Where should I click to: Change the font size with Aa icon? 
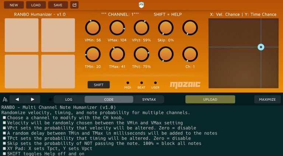(x=5, y=99)
